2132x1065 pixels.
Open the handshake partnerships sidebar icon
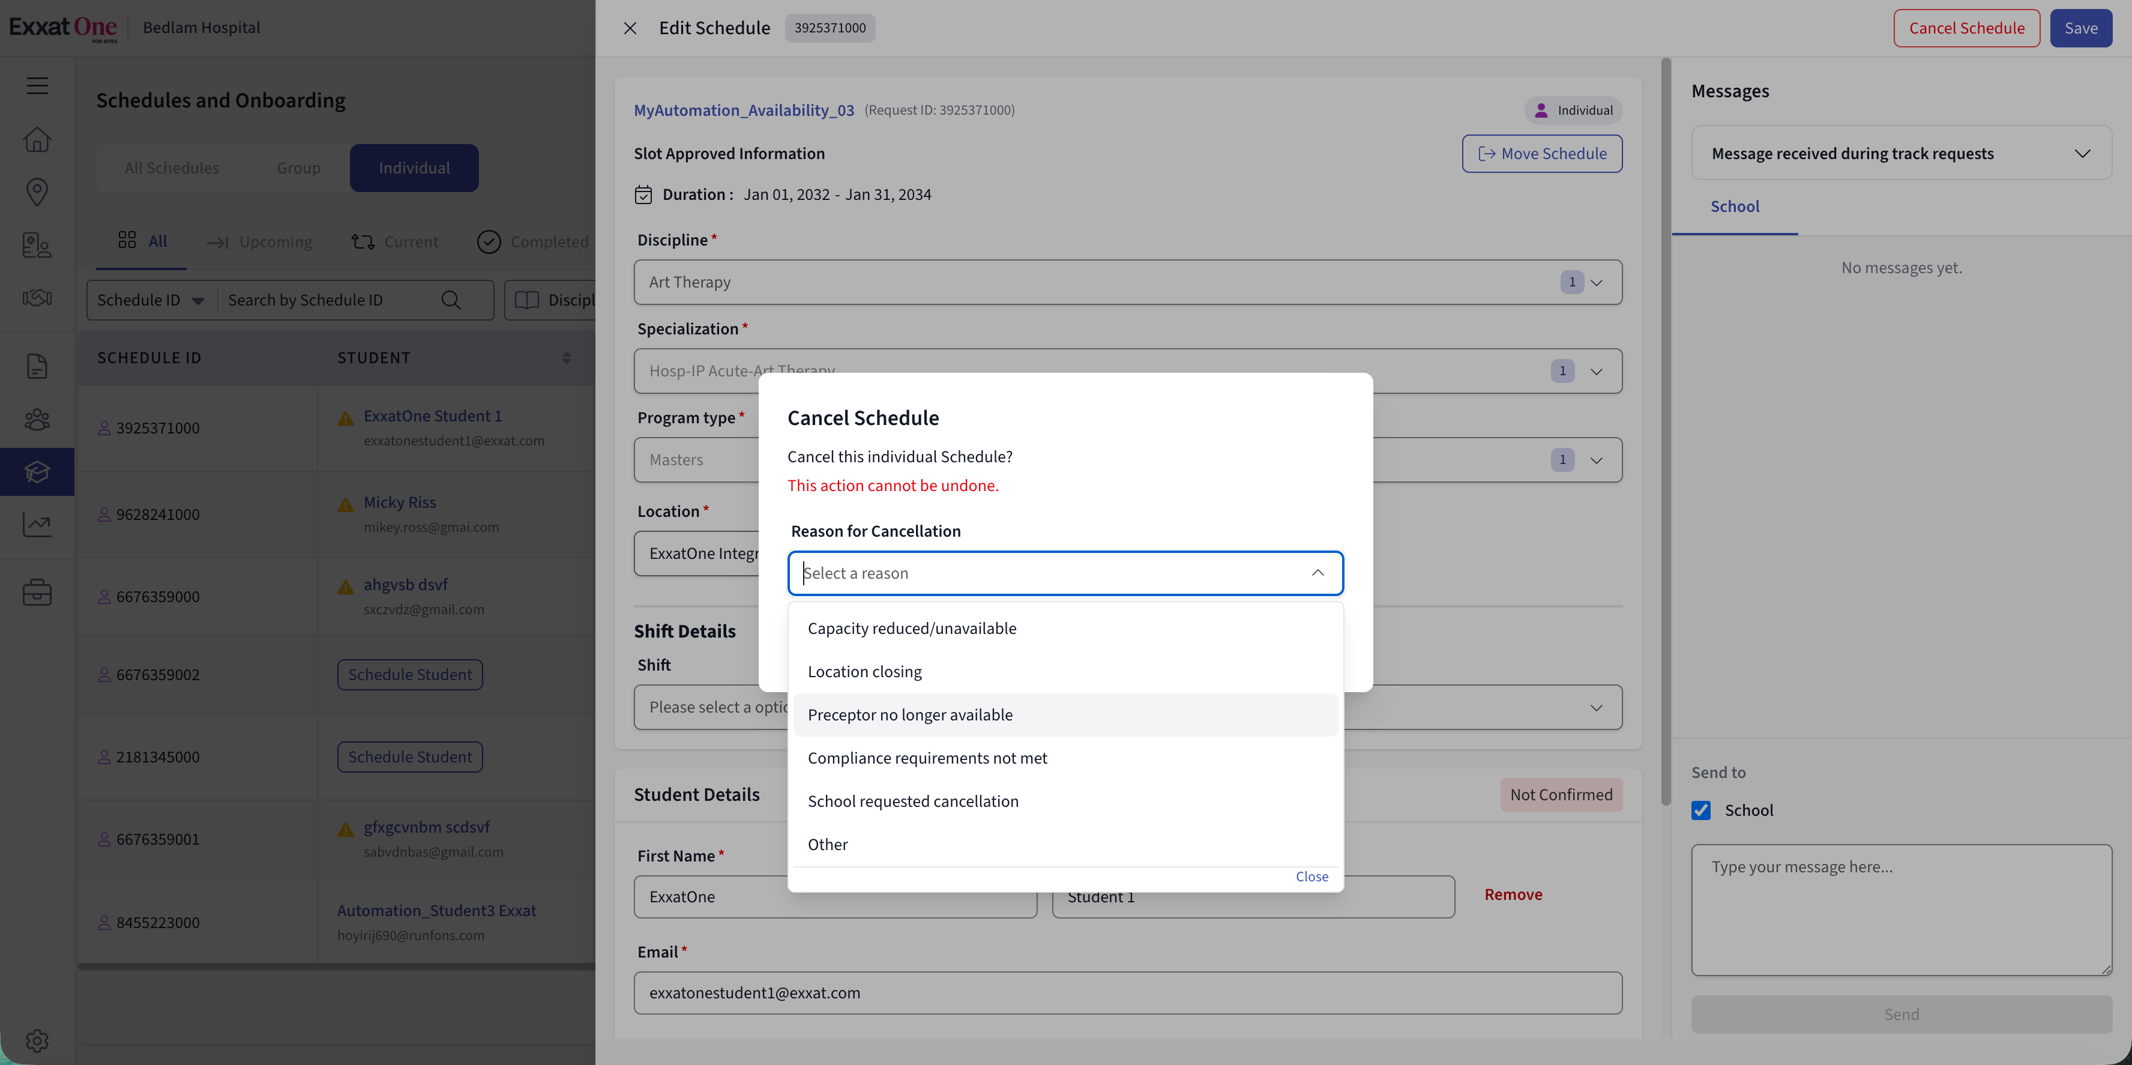tap(37, 297)
